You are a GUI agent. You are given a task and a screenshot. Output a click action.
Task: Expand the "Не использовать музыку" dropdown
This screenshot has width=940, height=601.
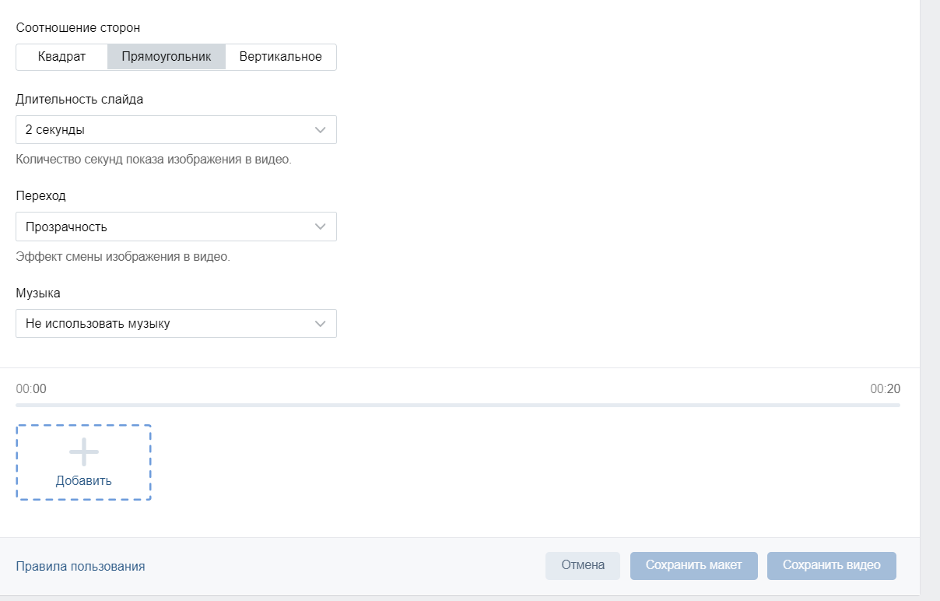(x=176, y=324)
